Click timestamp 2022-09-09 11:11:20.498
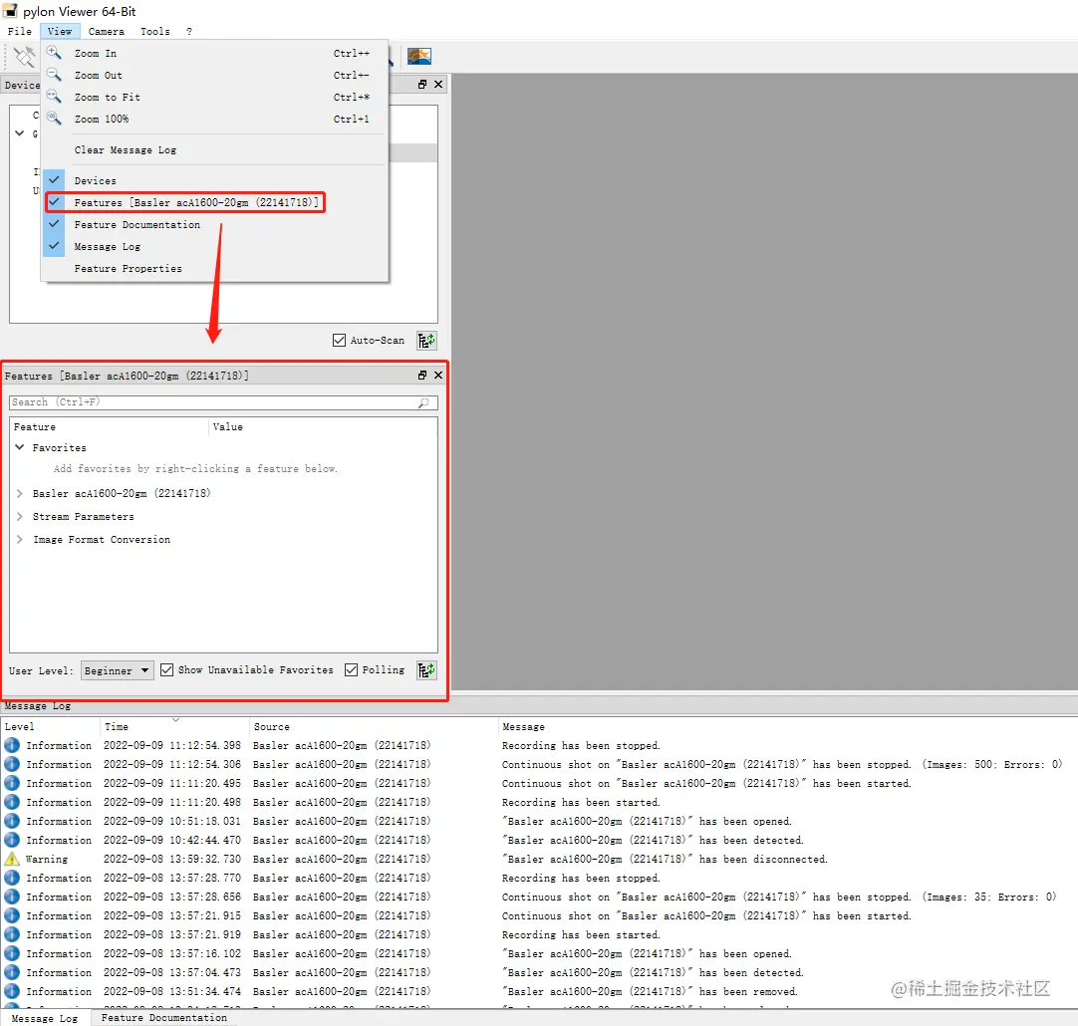Screen dimensions: 1078x1026 click(172, 802)
